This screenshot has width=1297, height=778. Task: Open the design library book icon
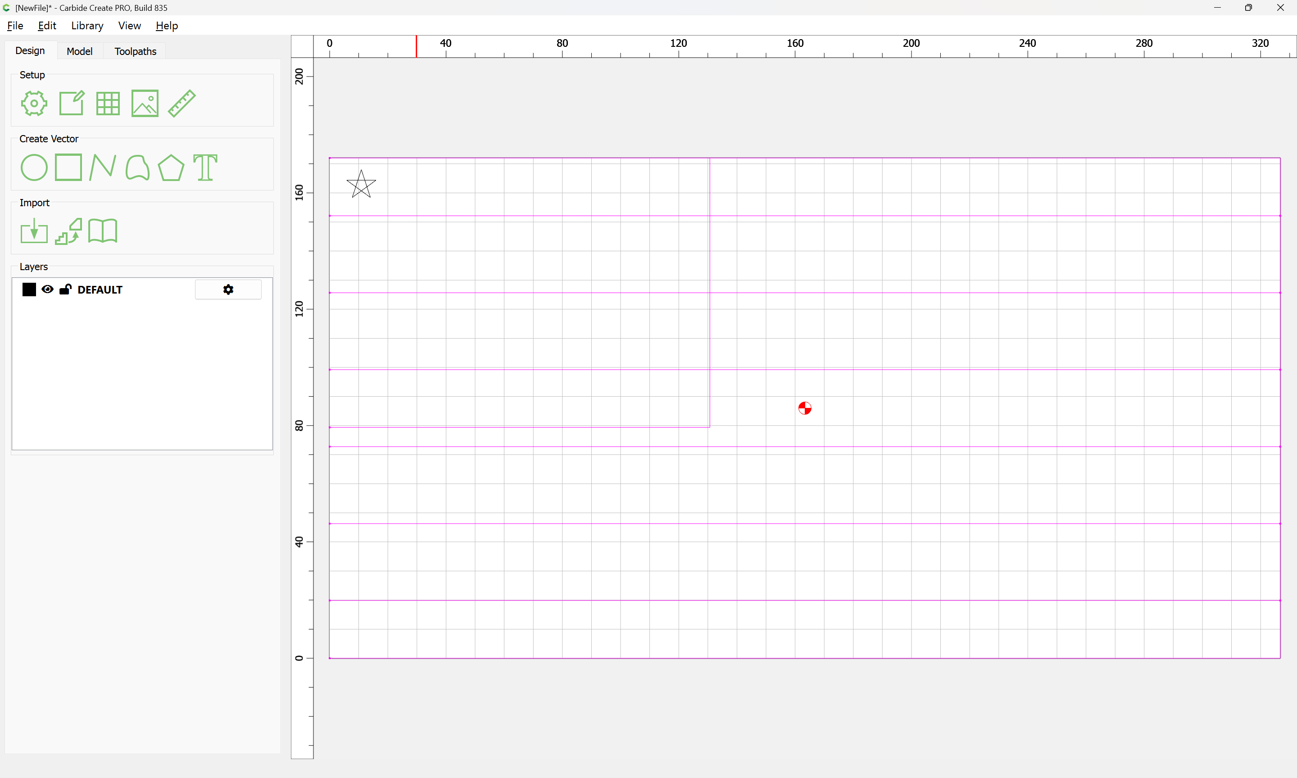pos(102,231)
